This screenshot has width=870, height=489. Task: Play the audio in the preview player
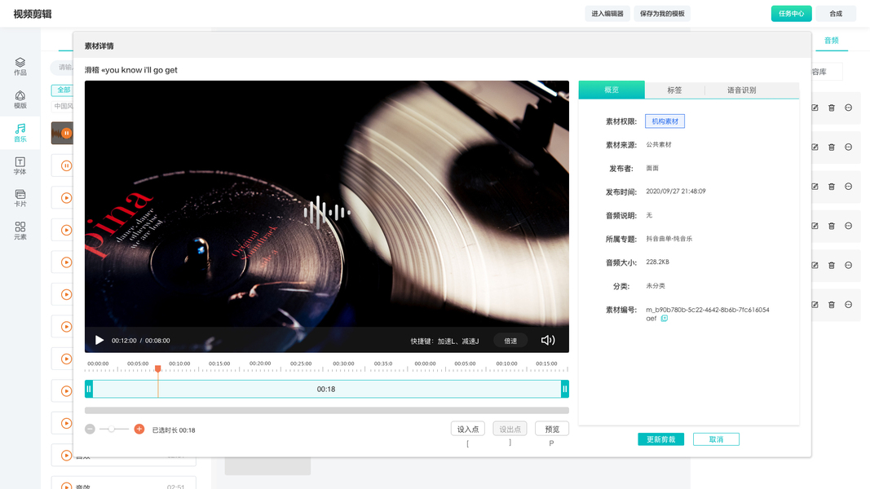pyautogui.click(x=99, y=340)
